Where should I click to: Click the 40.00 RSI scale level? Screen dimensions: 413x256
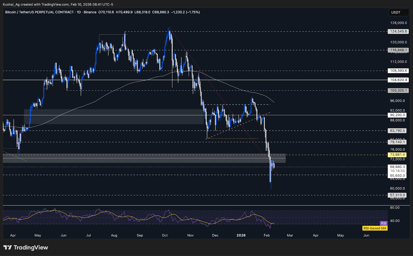(395, 221)
